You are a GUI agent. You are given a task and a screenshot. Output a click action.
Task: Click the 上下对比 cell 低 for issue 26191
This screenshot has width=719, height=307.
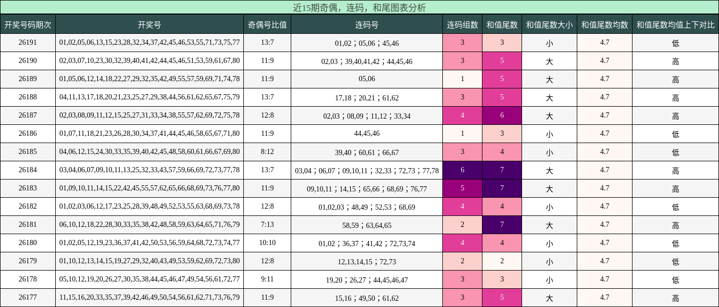676,43
